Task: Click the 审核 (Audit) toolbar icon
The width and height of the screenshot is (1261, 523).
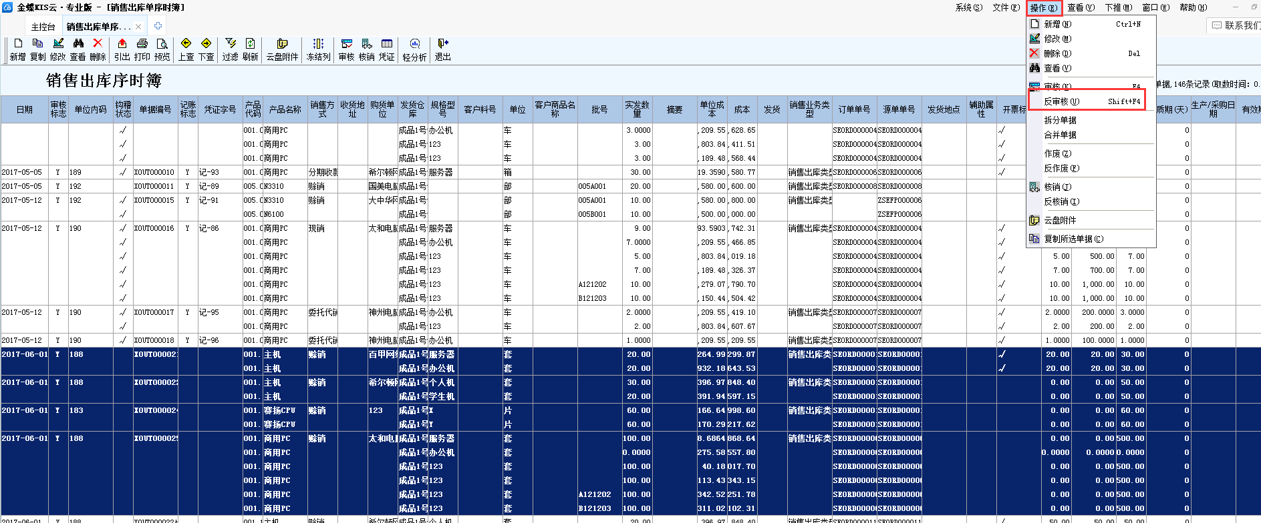Action: click(346, 49)
